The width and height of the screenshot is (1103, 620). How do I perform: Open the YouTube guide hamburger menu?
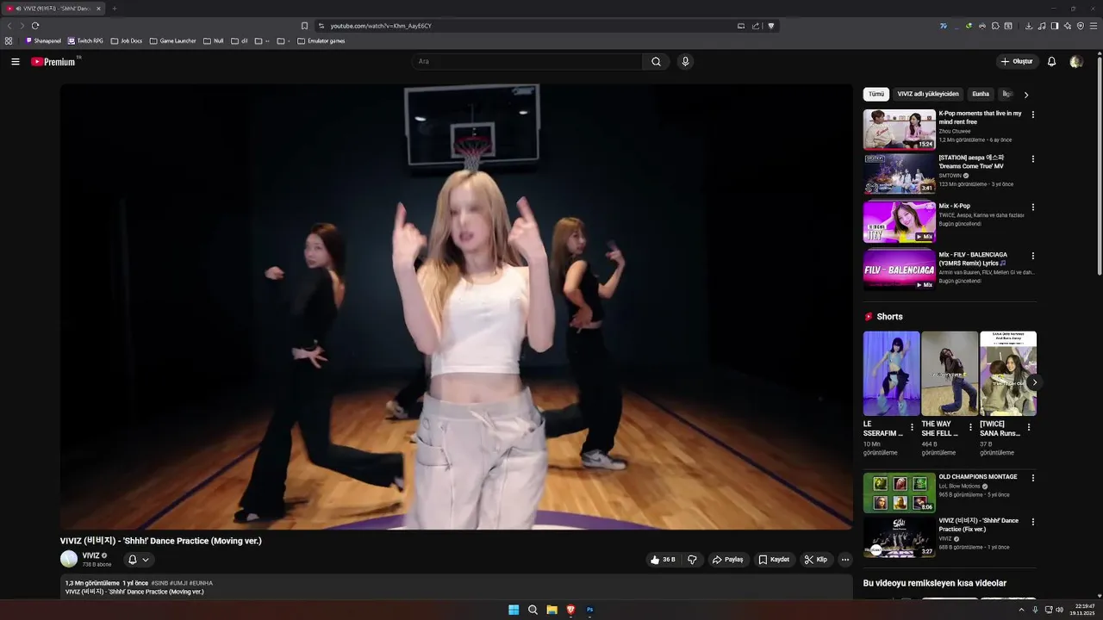[x=16, y=62]
